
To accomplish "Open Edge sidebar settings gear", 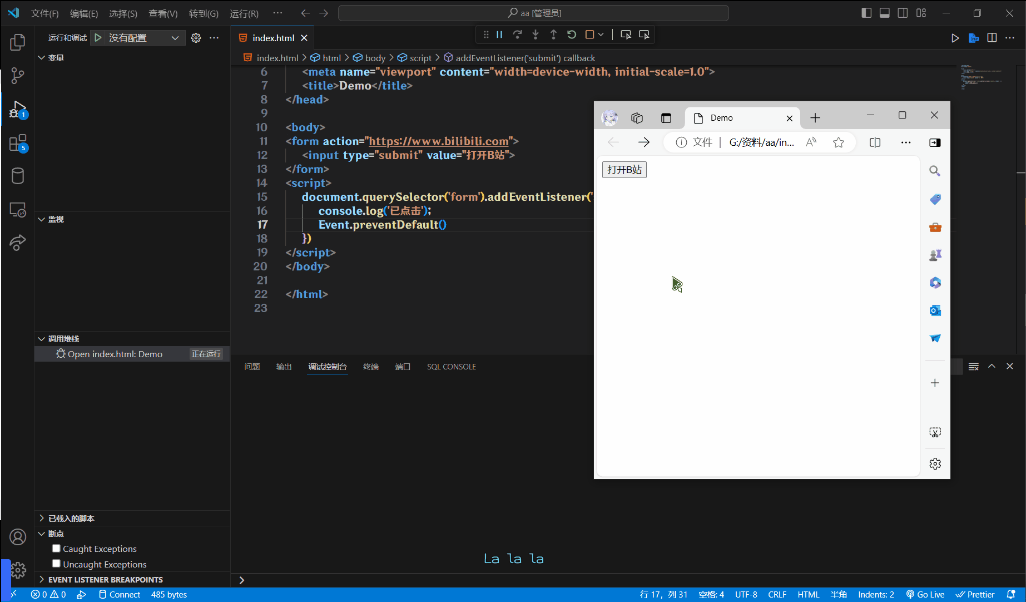I will [935, 463].
